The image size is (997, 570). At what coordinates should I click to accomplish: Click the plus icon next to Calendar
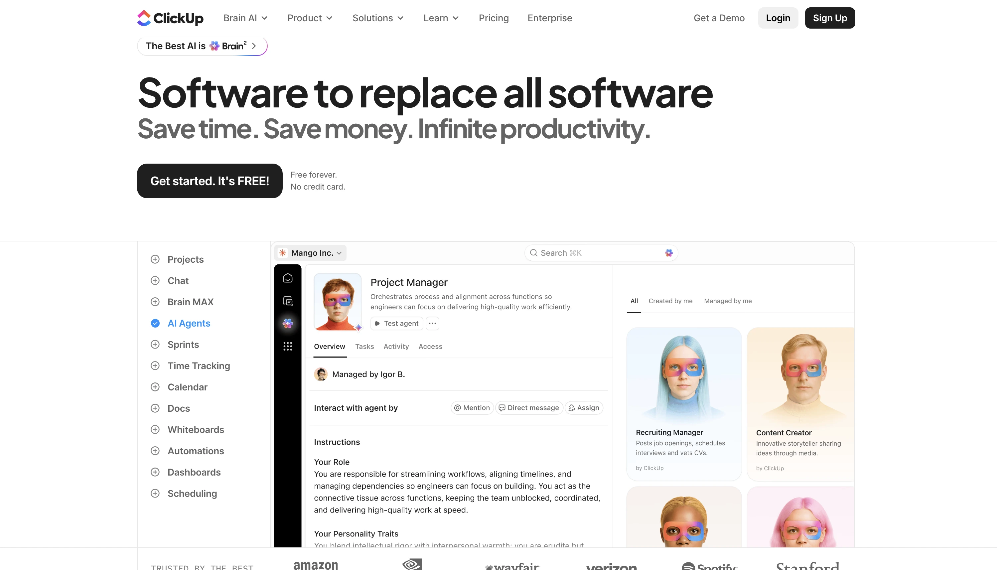(x=155, y=387)
